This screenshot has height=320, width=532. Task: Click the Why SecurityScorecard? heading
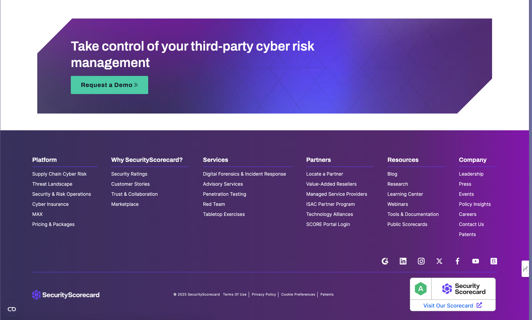[147, 160]
